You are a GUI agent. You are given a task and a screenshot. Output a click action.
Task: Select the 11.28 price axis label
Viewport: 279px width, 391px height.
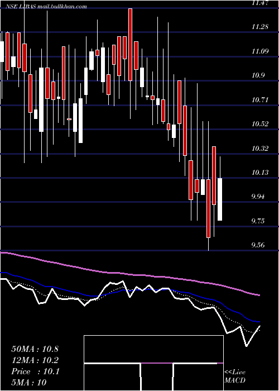[260, 27]
